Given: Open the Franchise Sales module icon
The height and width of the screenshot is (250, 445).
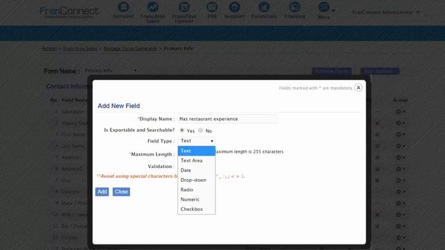Looking at the screenshot, I should coord(153,7).
